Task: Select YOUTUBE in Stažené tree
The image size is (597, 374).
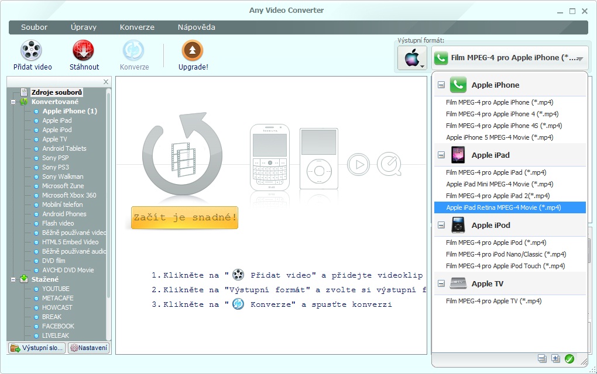Action: pos(56,289)
